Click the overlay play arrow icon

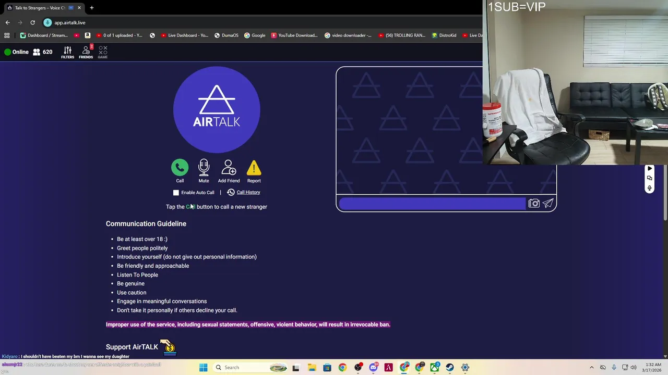point(649,169)
